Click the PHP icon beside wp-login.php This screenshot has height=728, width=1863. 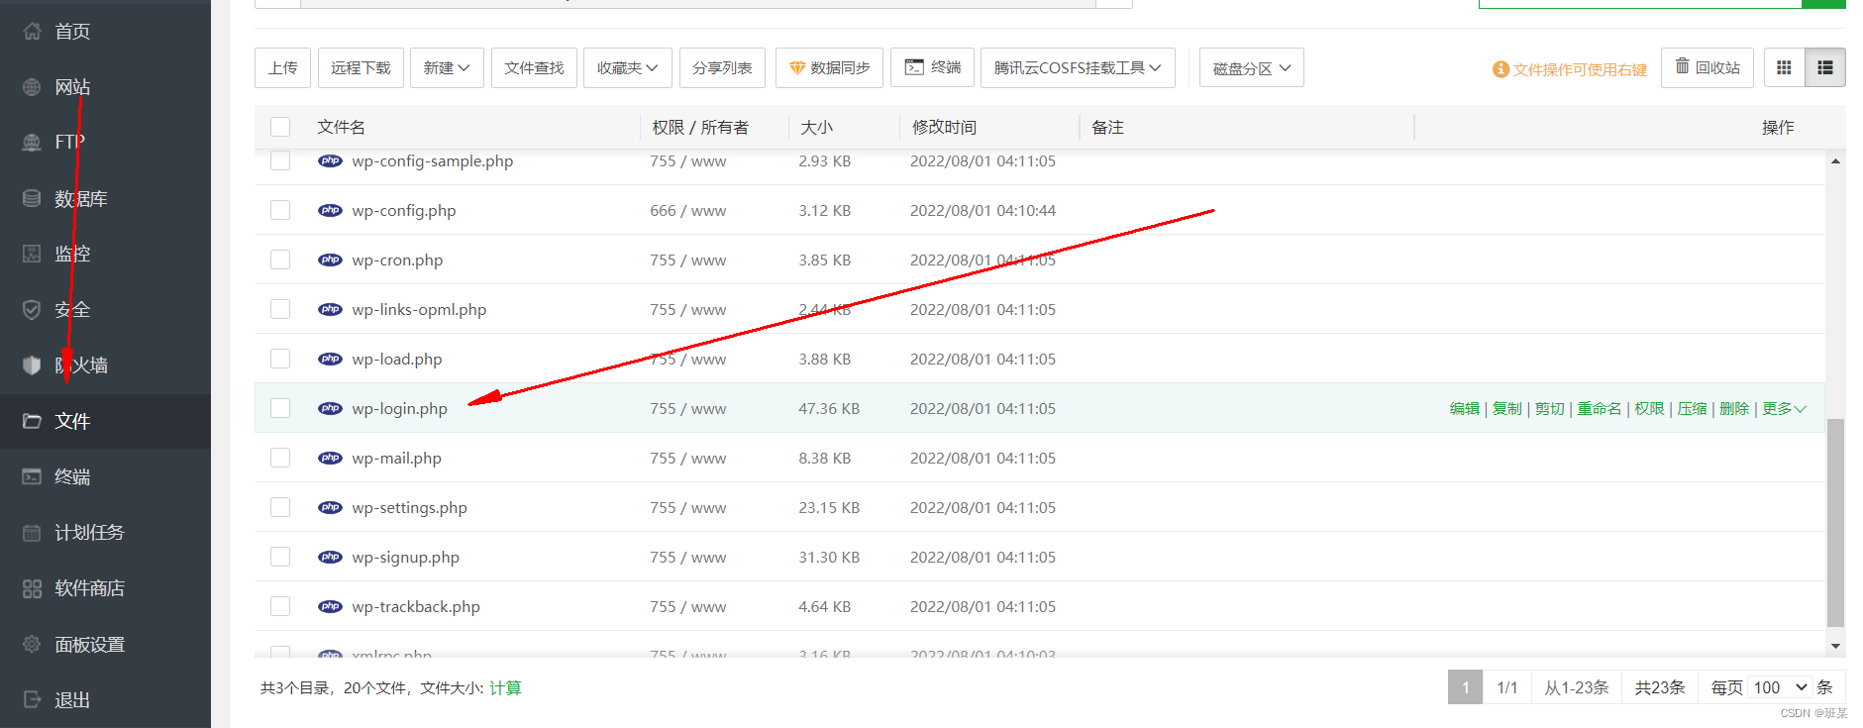coord(330,408)
